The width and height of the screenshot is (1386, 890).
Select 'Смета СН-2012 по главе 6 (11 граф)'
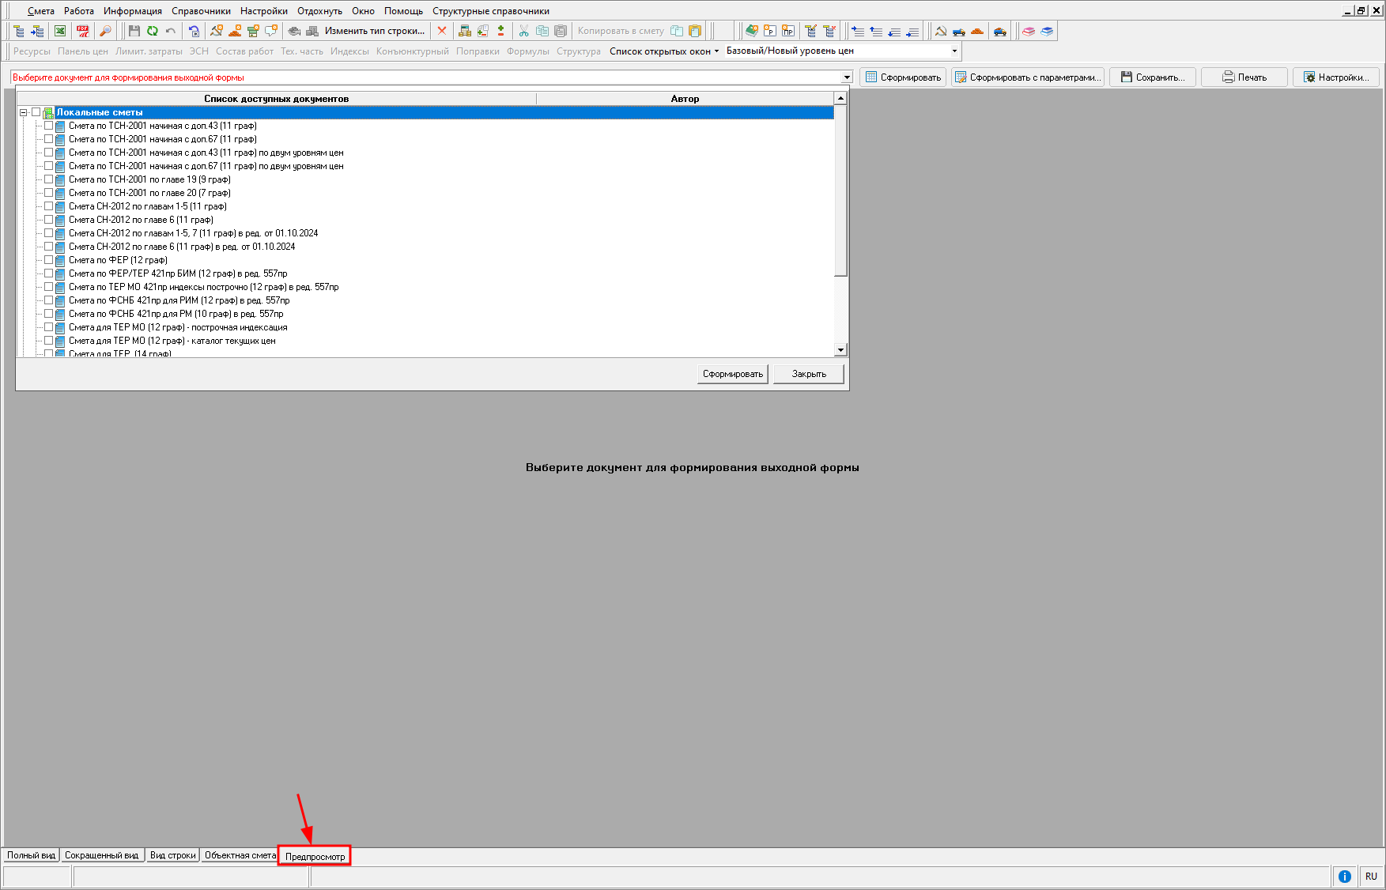pos(141,220)
